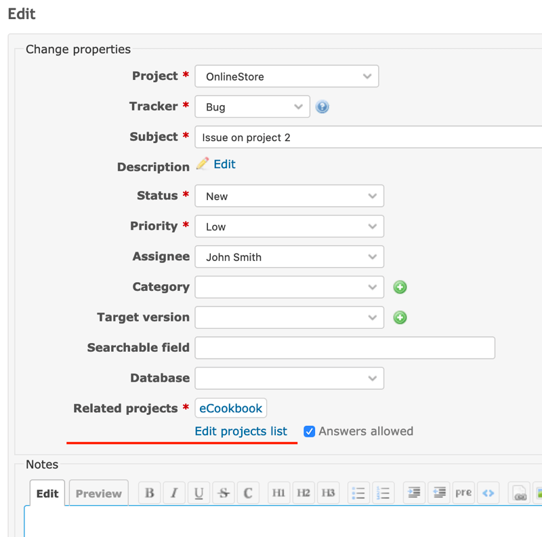Click Edit projects list link

click(x=241, y=431)
